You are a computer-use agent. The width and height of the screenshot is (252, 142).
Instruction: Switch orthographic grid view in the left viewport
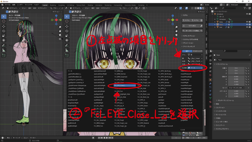pos(60,39)
